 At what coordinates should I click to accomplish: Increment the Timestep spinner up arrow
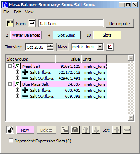(x=50, y=45)
